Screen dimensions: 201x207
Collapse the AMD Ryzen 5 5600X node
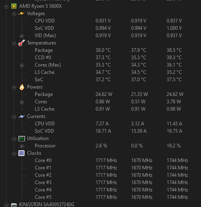click(6, 7)
